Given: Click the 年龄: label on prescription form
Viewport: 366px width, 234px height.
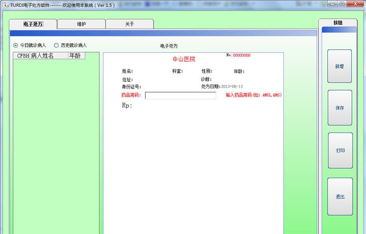Looking at the screenshot, I should (239, 71).
